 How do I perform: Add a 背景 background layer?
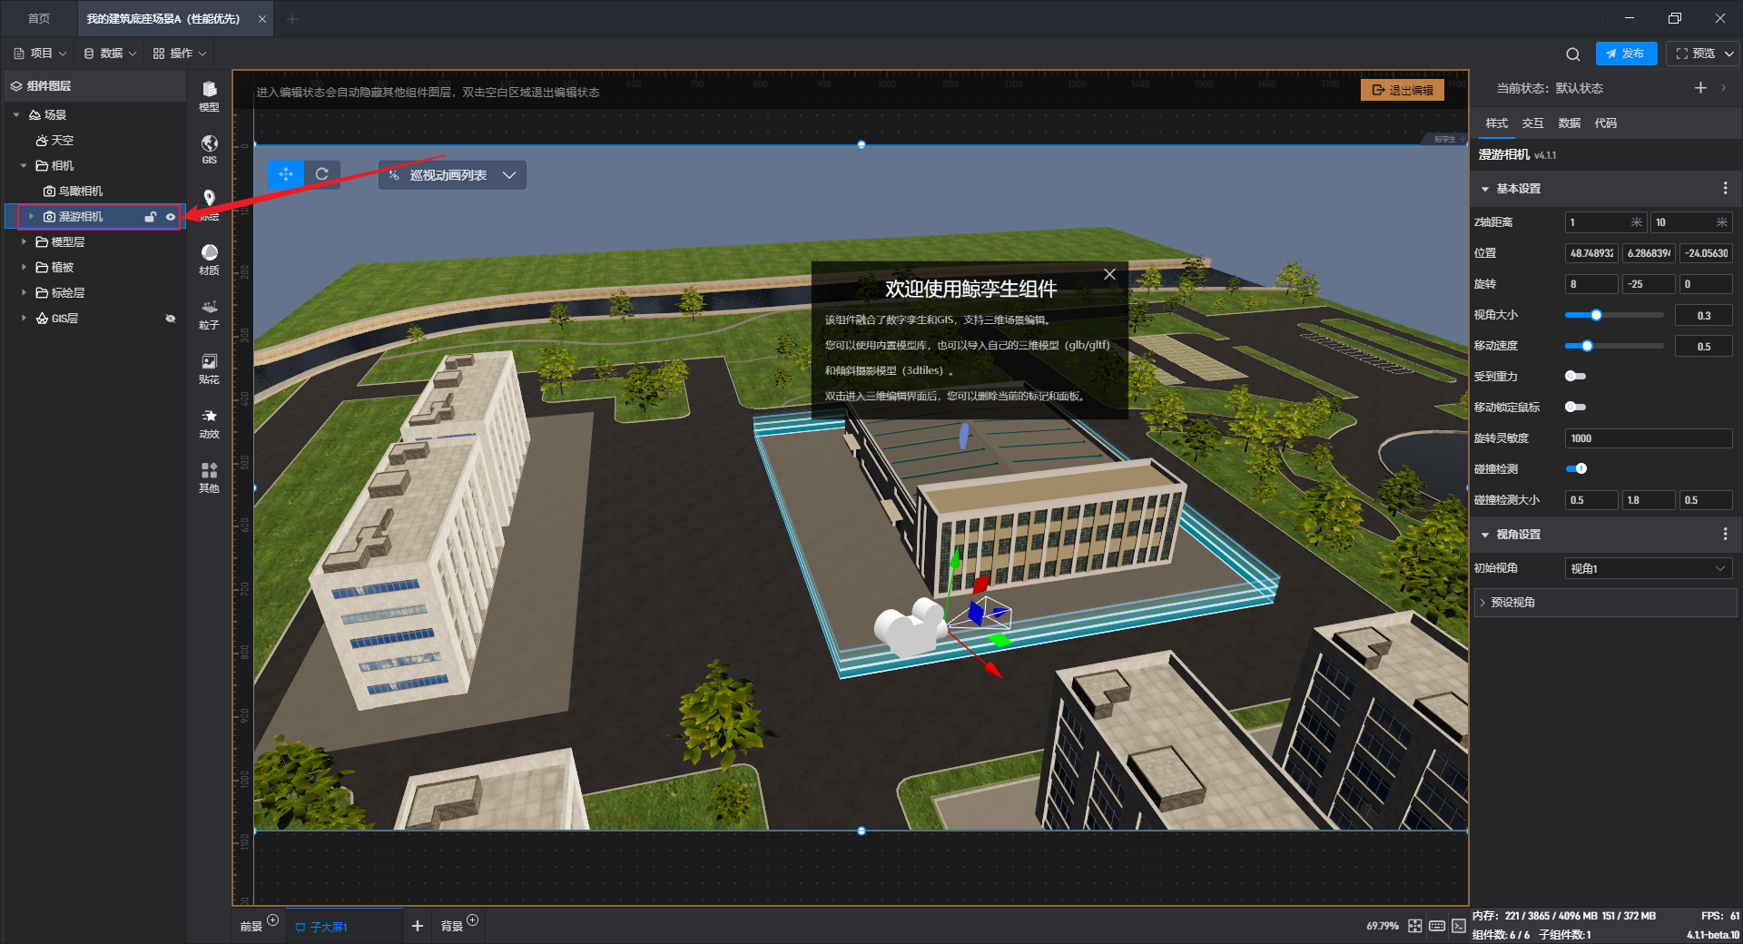click(472, 920)
